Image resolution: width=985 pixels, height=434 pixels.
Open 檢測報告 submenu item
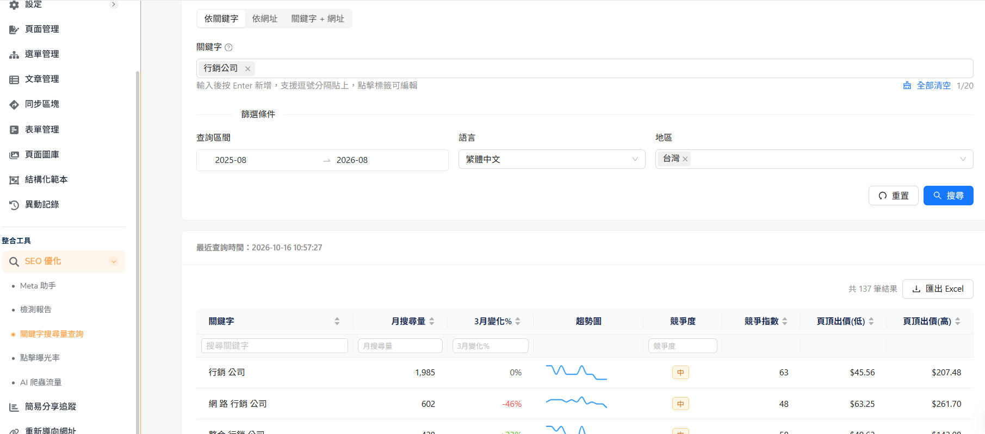36,310
